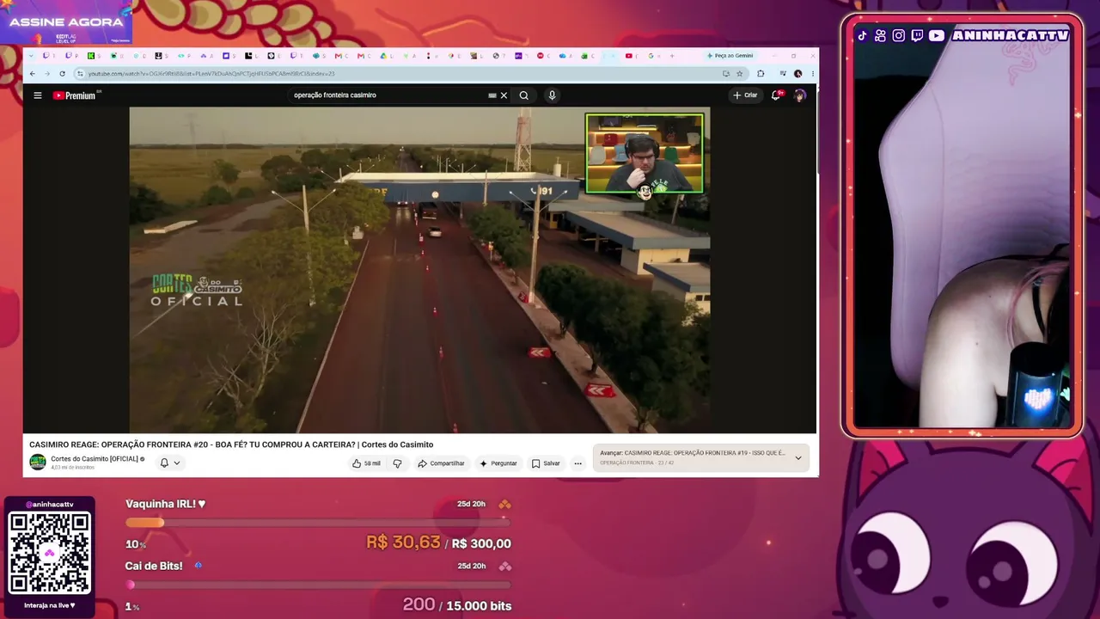Open the virtual keyboard in search box
This screenshot has width=1100, height=619.
coord(492,95)
